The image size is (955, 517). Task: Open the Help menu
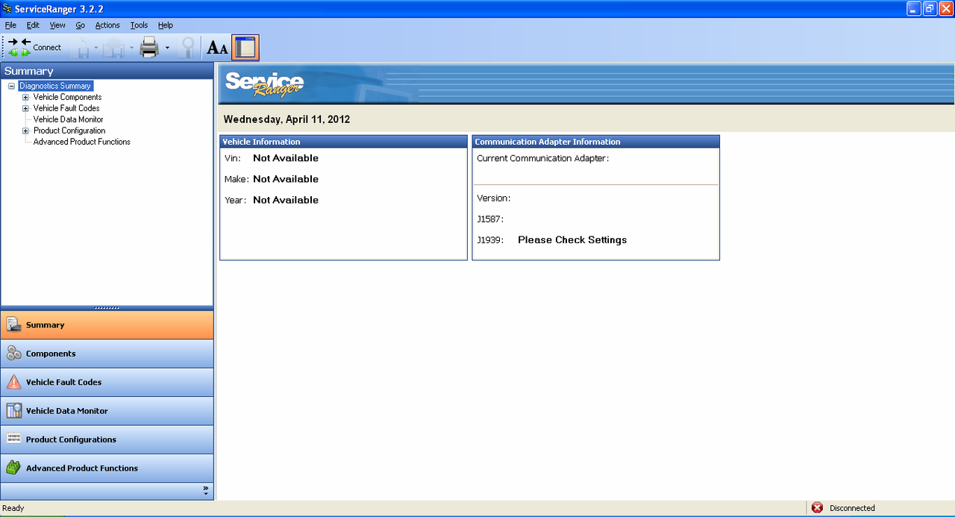(x=165, y=25)
